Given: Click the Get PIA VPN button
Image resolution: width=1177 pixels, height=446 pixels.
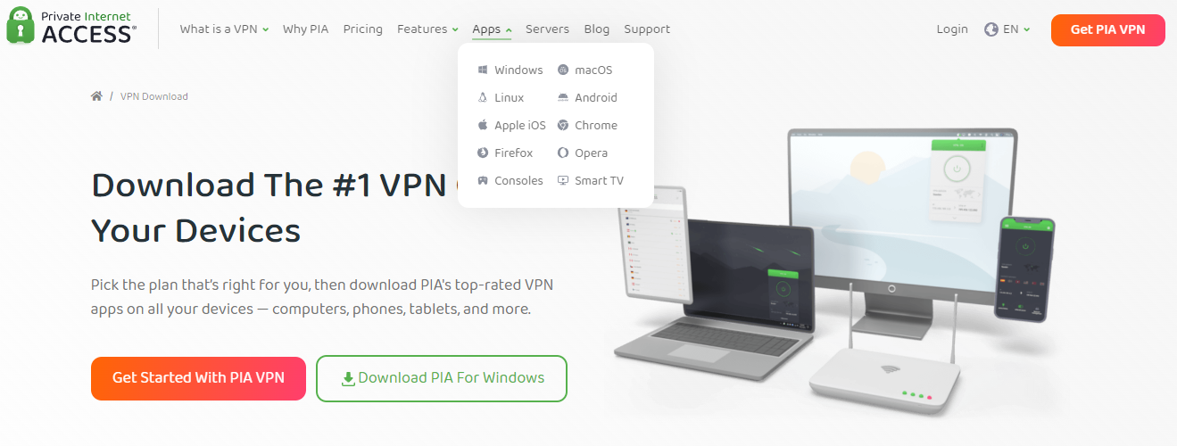Looking at the screenshot, I should tap(1107, 29).
